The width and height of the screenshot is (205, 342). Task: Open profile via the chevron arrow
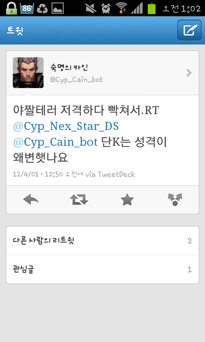(x=189, y=73)
